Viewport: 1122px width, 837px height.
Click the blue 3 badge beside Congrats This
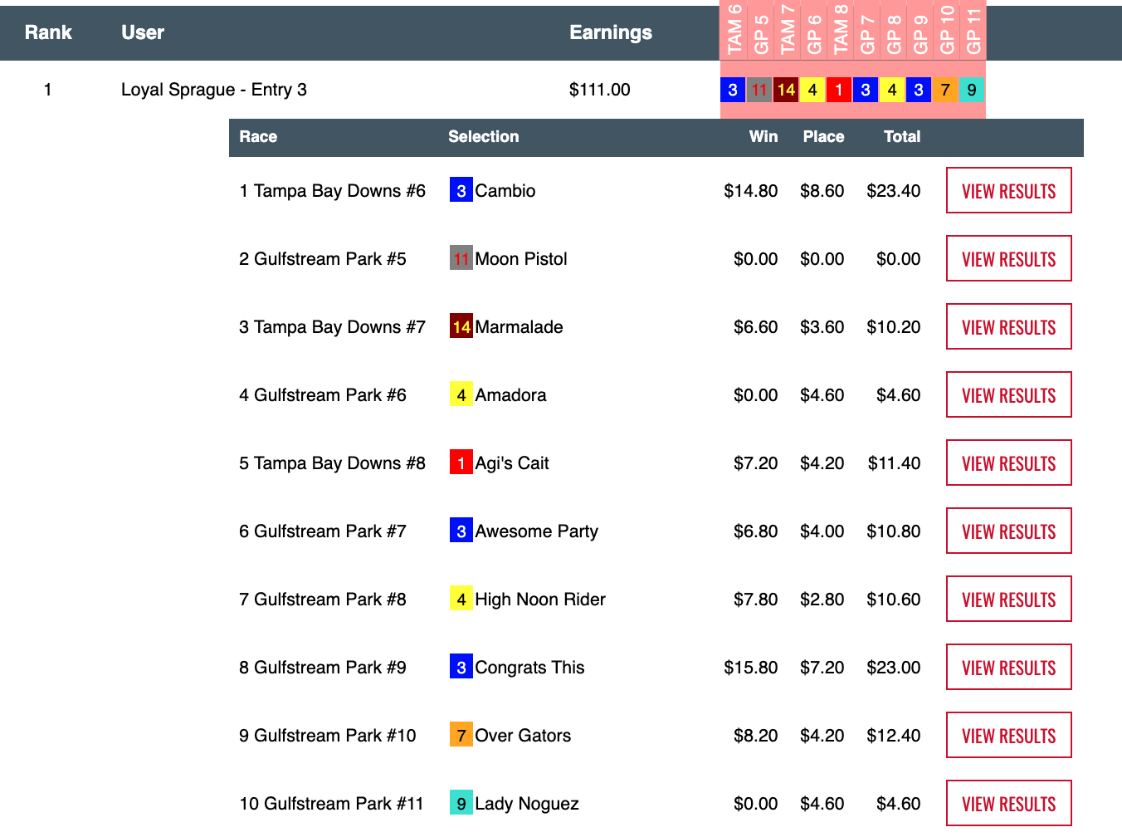(x=461, y=667)
